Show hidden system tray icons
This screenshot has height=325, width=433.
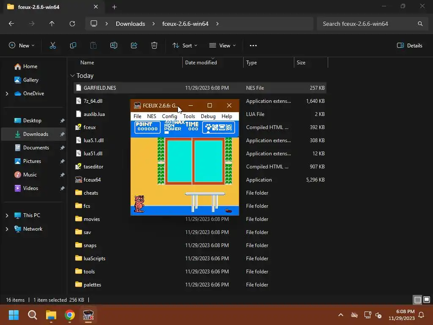341,315
